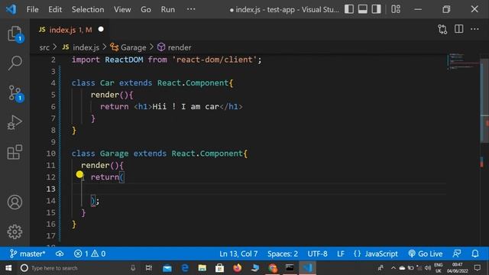
Task: Open Windows action center notification icon
Action: point(478,268)
